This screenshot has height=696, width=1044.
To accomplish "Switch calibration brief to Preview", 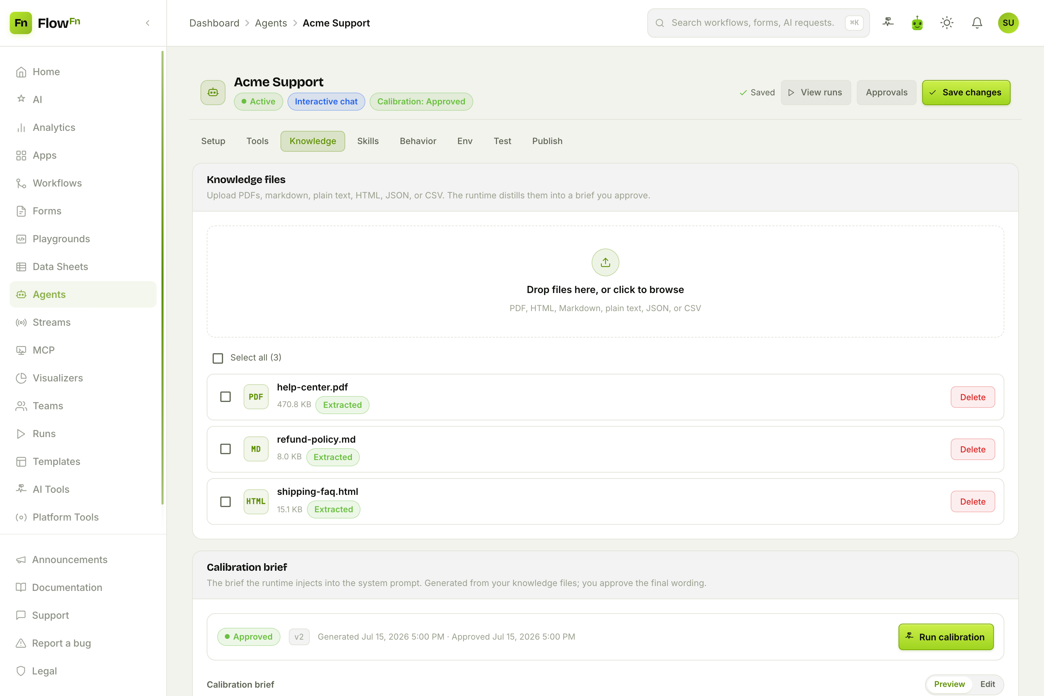I will coord(949,684).
